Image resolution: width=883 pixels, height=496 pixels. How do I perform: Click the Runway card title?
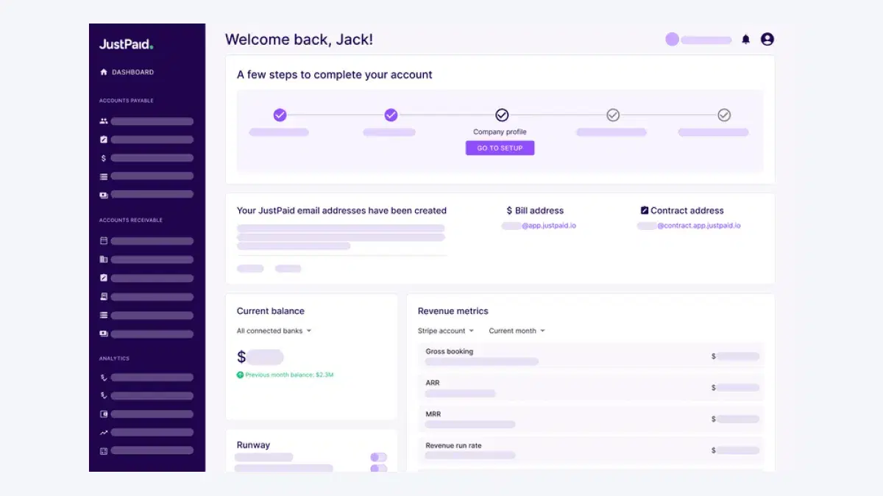point(253,445)
